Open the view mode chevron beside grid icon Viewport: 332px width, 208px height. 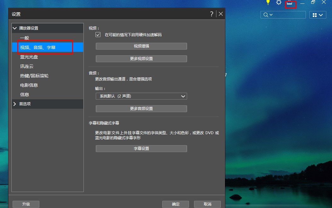pyautogui.click(x=321, y=15)
